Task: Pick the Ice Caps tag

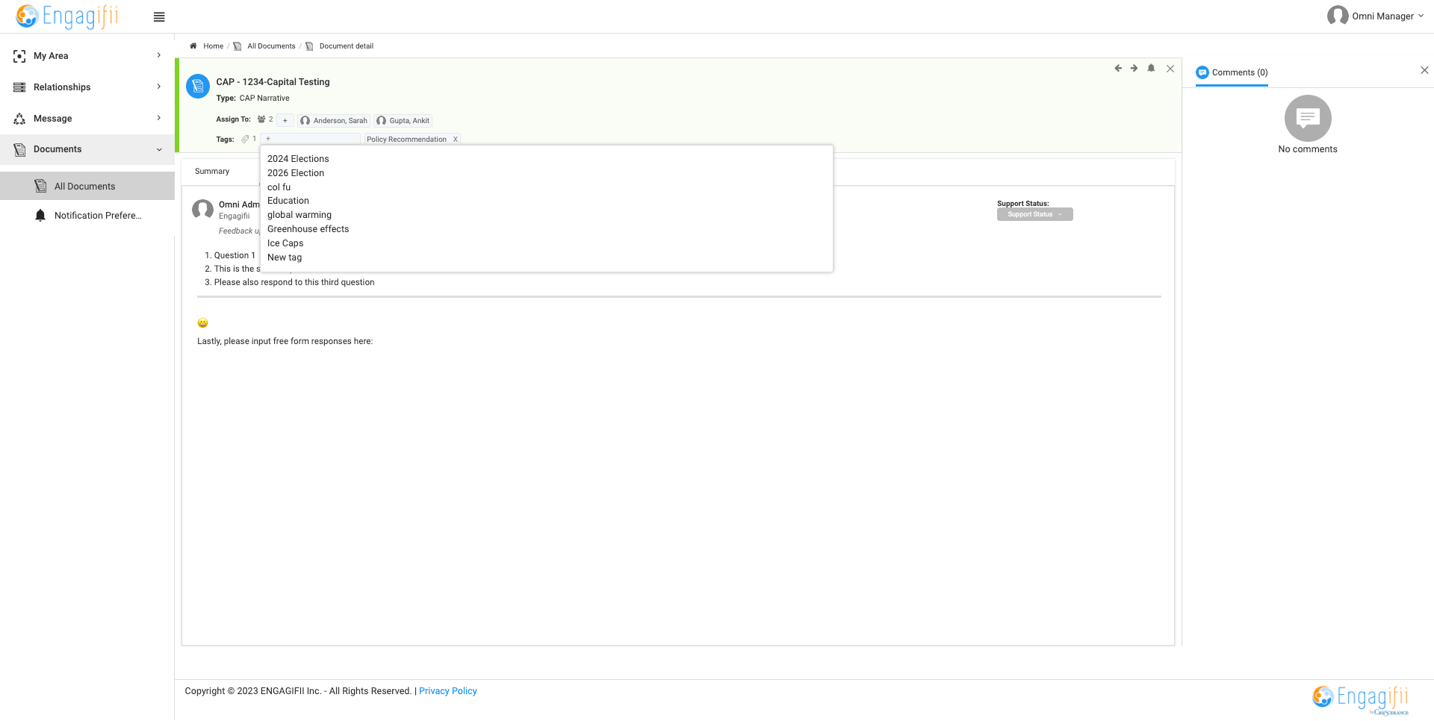Action: (285, 243)
